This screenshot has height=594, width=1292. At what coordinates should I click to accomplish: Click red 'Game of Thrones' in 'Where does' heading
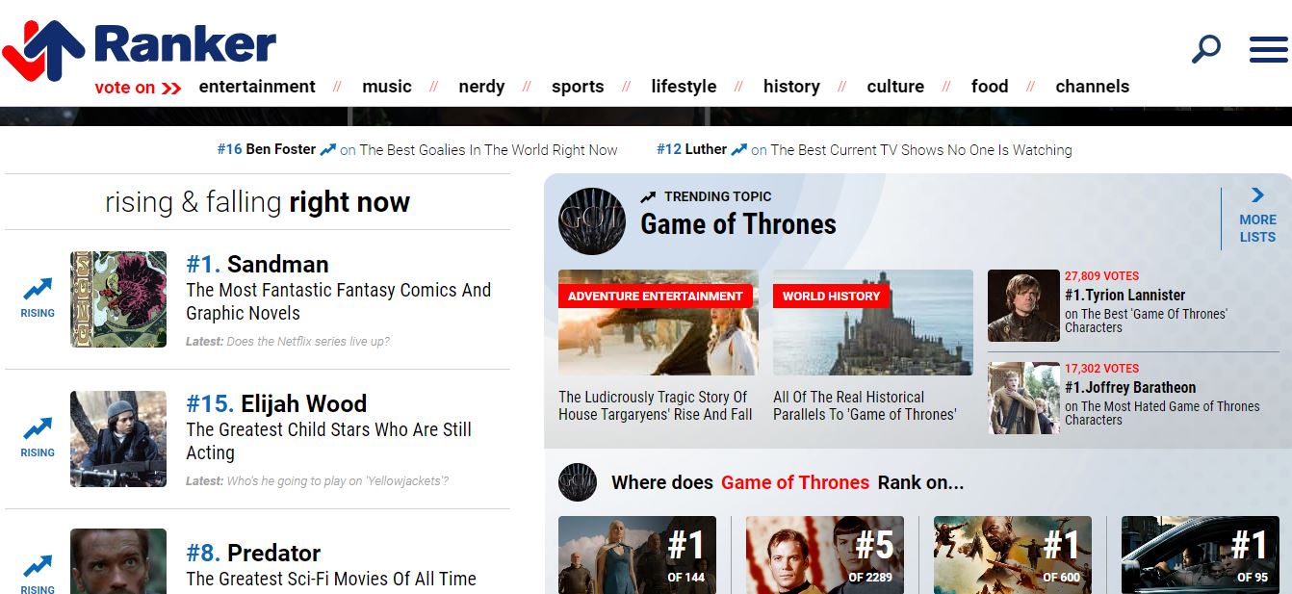[795, 482]
